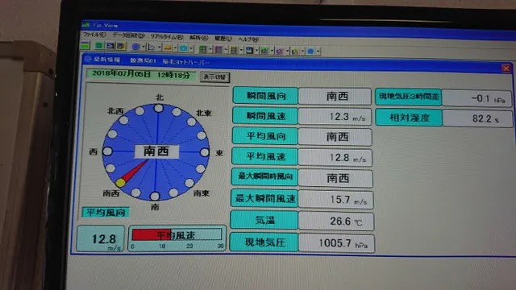Click the blue circle icon at toolbar end

pyautogui.click(x=310, y=51)
